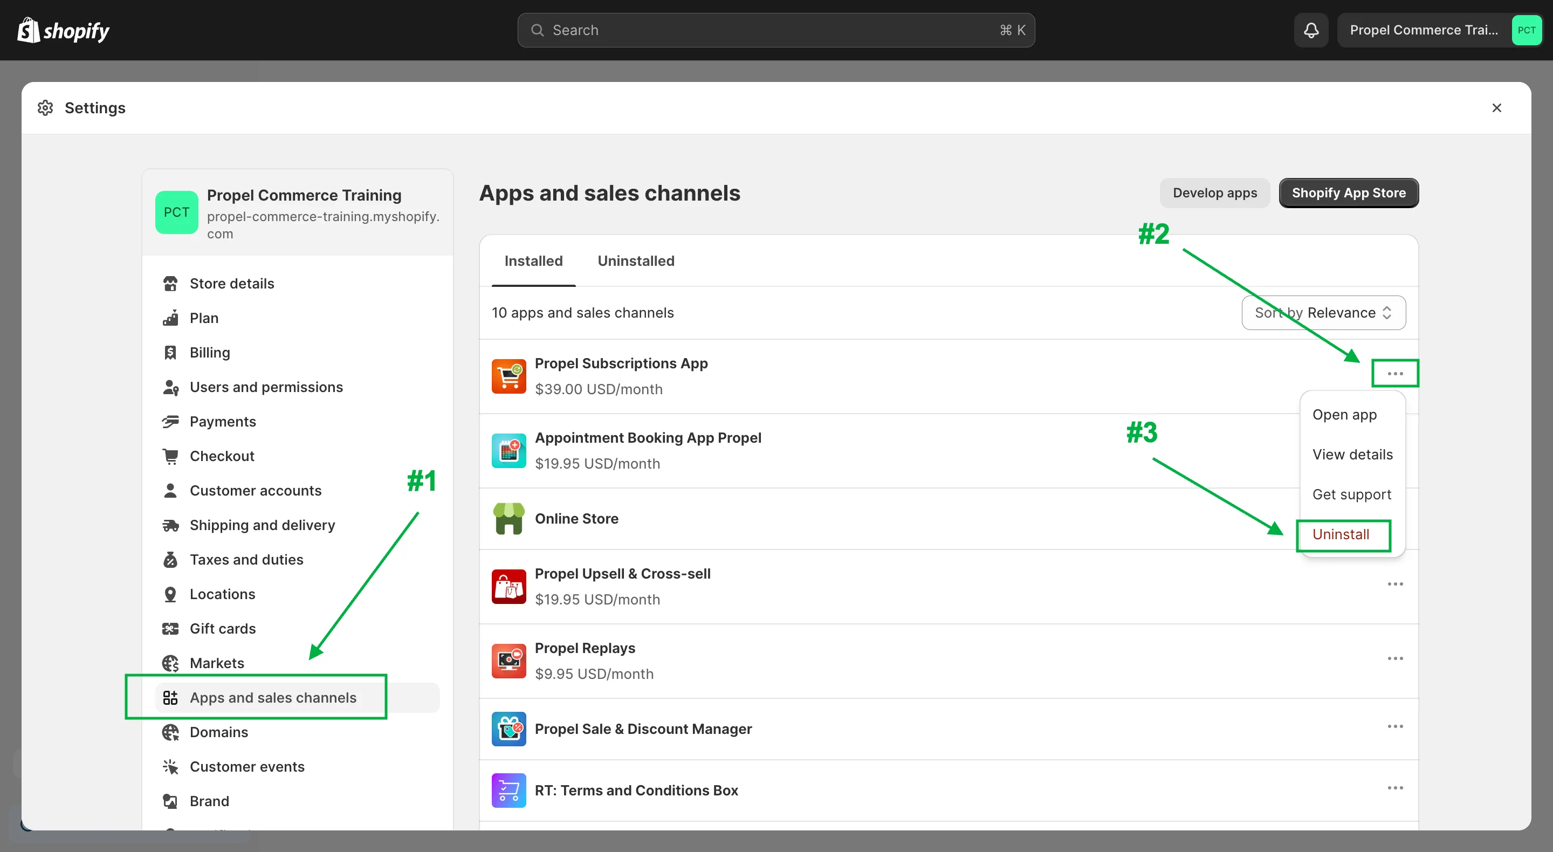Click the propel-commerce-training.myshopify.com address
The image size is (1553, 852).
323,225
